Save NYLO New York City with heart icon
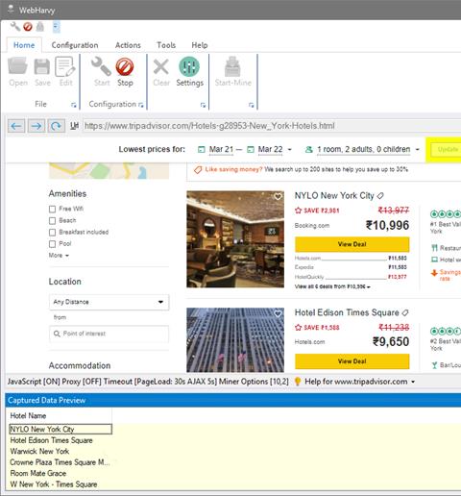 pos(278,196)
